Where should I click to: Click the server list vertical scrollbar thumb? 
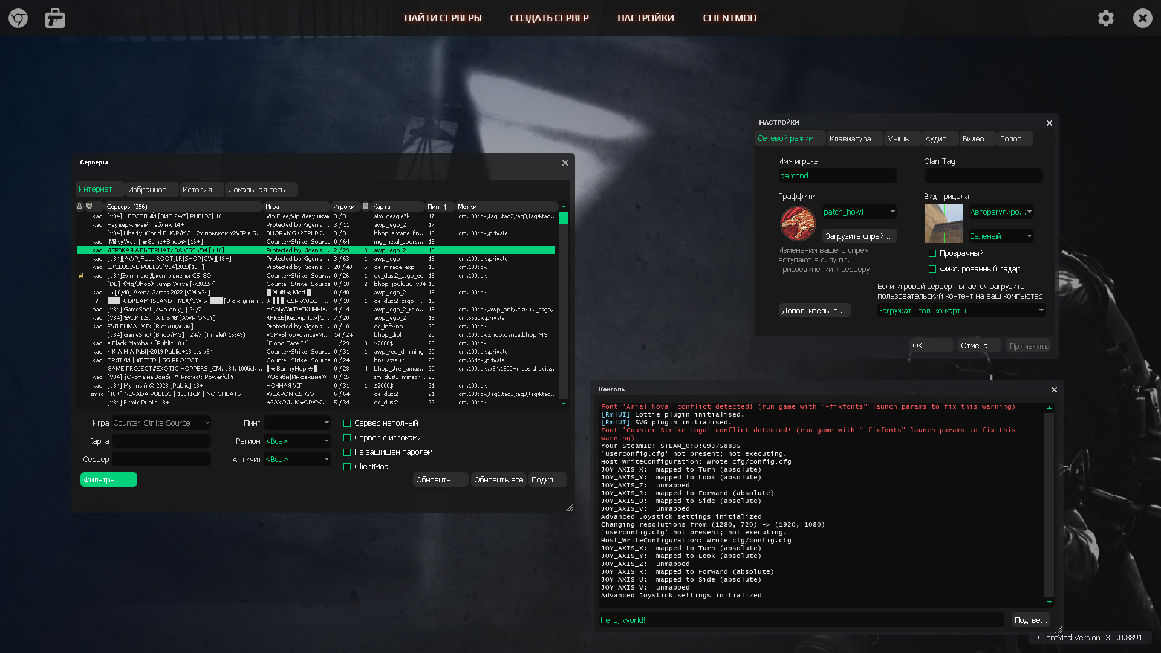pos(564,218)
